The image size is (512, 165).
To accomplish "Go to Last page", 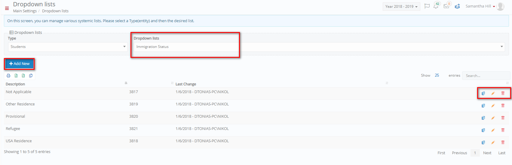I will pos(502,153).
